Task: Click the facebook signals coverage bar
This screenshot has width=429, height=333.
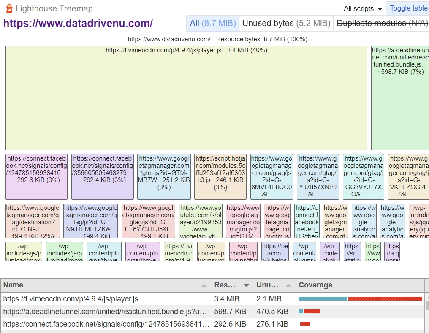Action: [x=304, y=324]
